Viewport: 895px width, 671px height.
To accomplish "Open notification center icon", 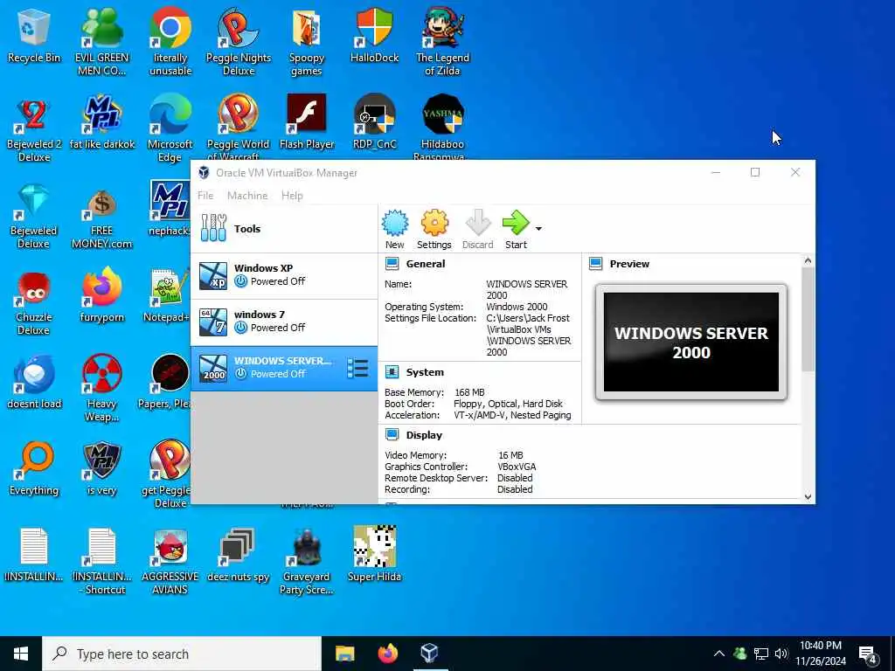I will pos(868,654).
